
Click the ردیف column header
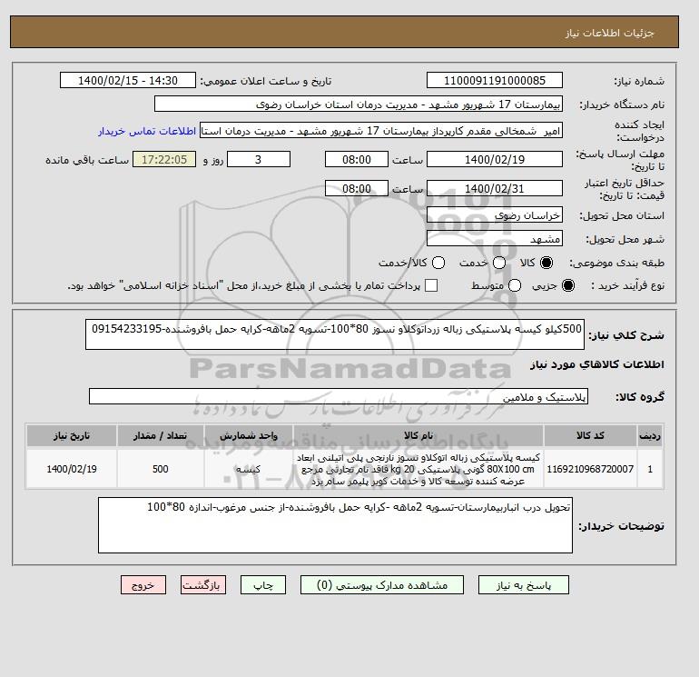coord(650,435)
